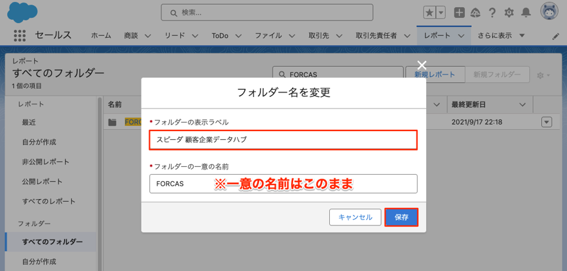Open the 最終更新日 column chevron
567x271 pixels.
522,105
